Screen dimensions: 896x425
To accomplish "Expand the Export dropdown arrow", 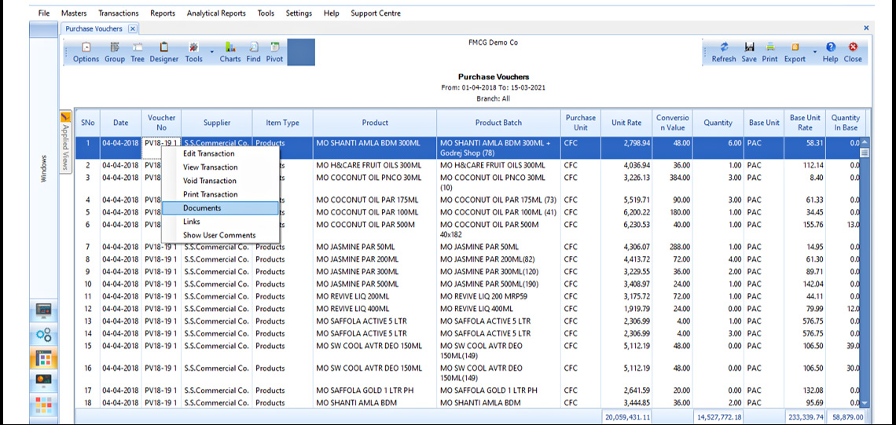I will pos(814,53).
